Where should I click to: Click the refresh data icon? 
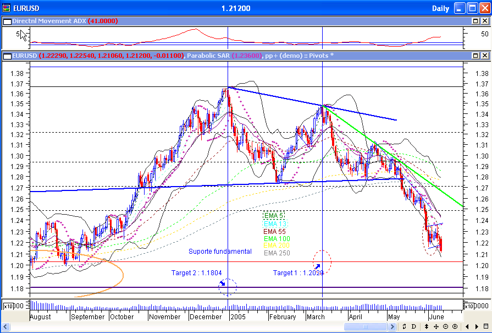tap(404, 326)
